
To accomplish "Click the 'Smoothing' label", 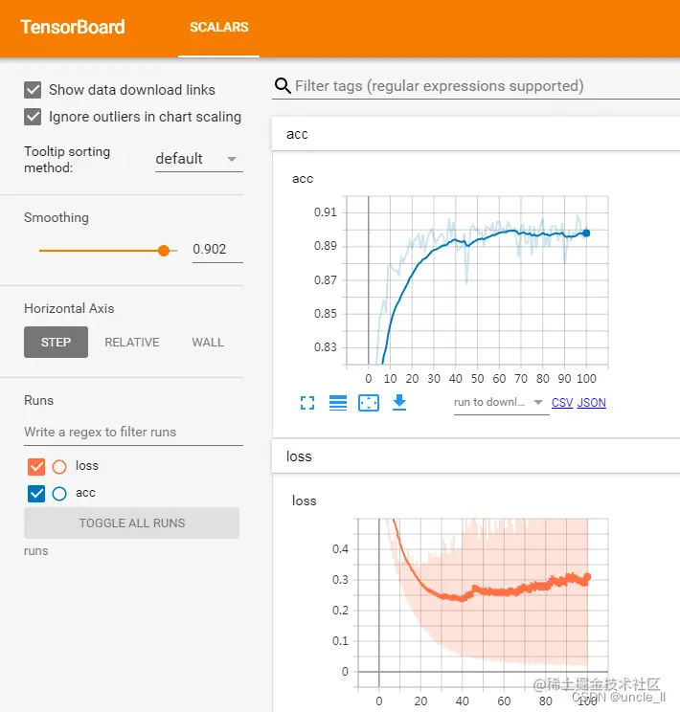I will pos(57,217).
